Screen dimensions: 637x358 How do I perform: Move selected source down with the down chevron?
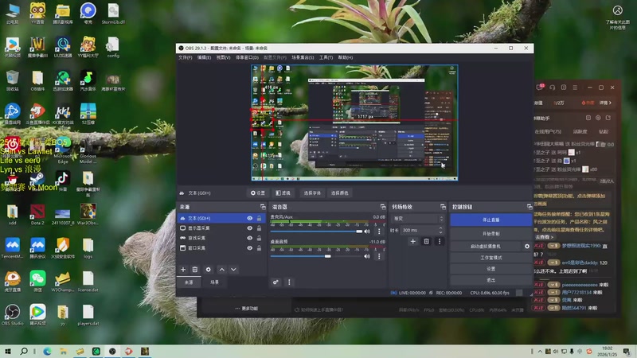pyautogui.click(x=233, y=270)
